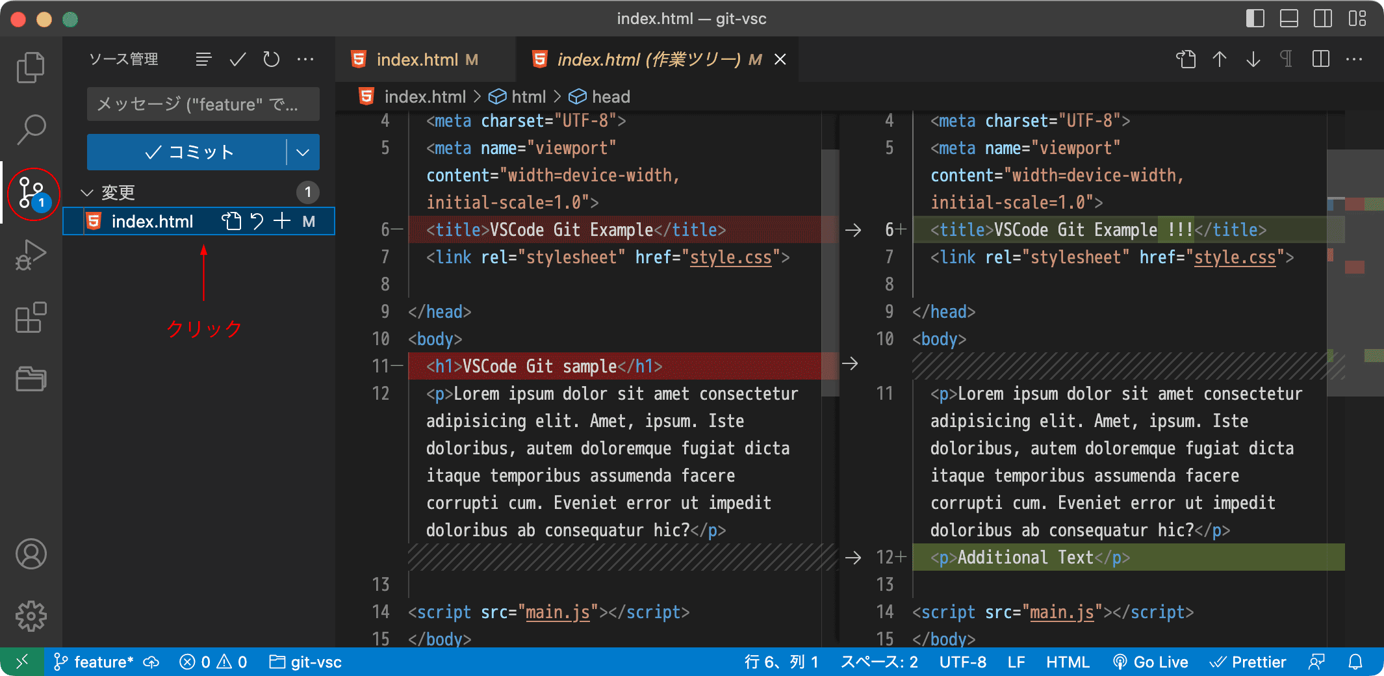1384x676 pixels.
Task: Change the LF end-of-line sequence
Action: [1016, 662]
